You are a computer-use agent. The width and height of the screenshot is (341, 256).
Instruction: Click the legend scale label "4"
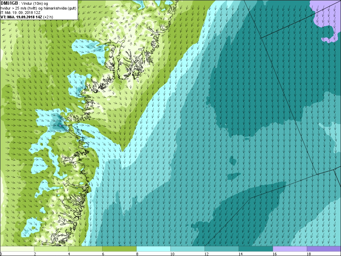click(x=69, y=254)
